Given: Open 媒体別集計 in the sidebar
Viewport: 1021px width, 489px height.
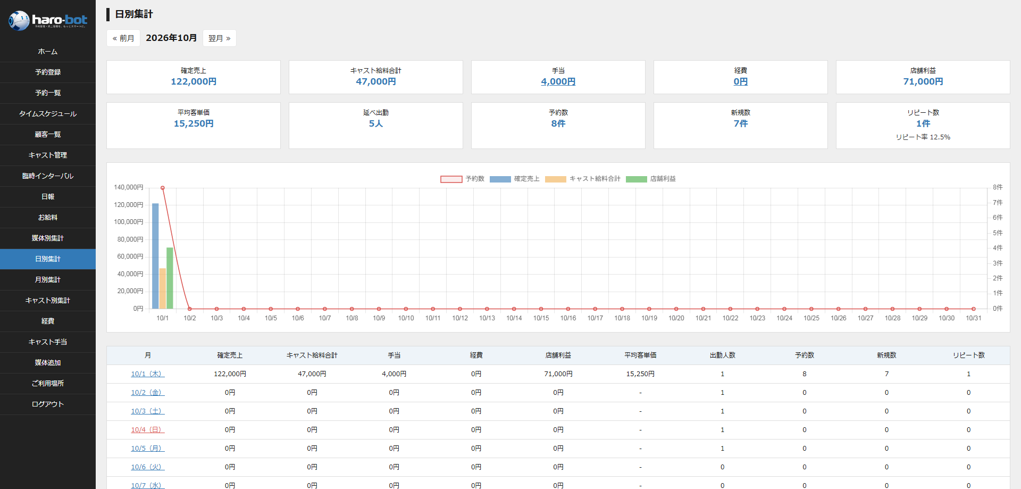Looking at the screenshot, I should (48, 238).
